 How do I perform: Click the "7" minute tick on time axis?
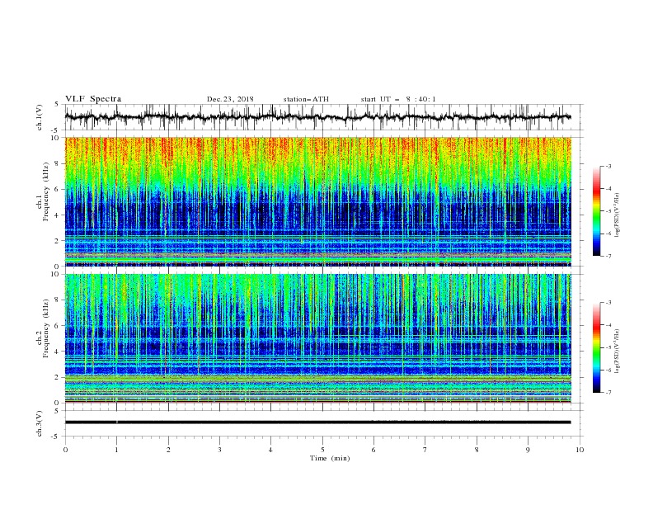pyautogui.click(x=425, y=450)
